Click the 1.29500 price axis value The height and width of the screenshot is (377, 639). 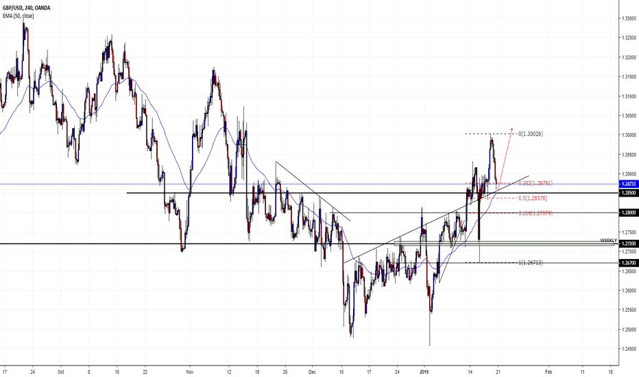pyautogui.click(x=629, y=155)
